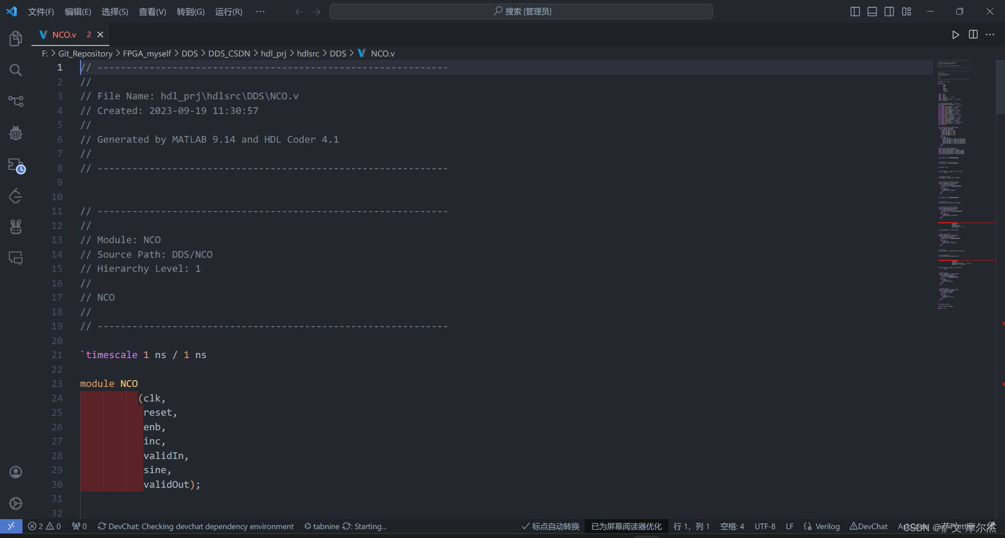
Task: Go forward with navigation arrow
Action: pyautogui.click(x=316, y=12)
